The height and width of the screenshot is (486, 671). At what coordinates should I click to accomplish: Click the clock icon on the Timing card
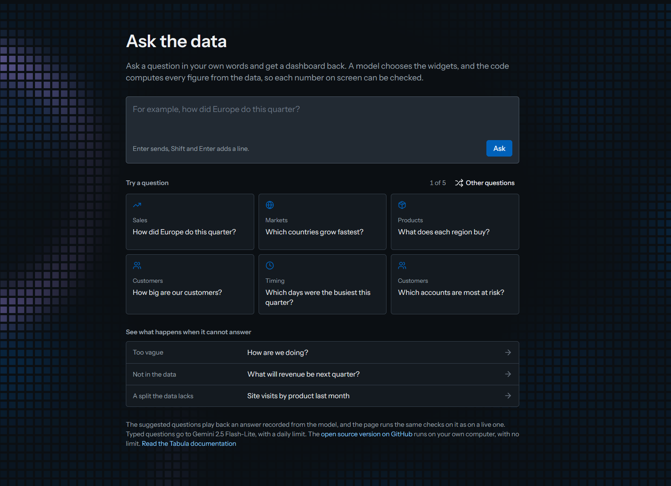coord(270,265)
